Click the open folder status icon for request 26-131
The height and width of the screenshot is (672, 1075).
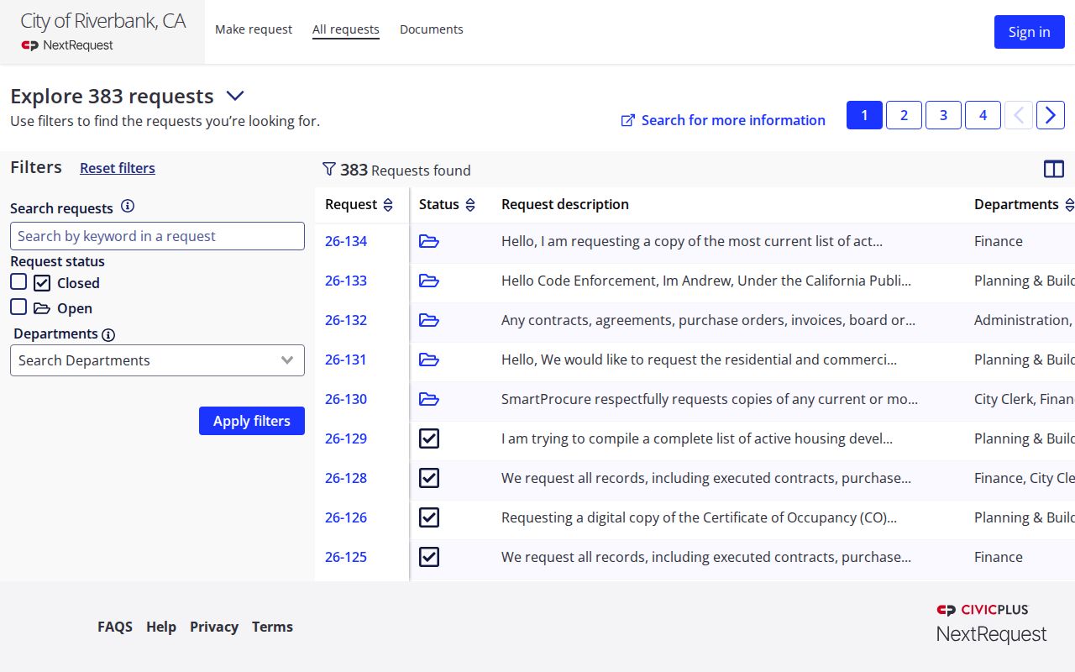tap(429, 360)
